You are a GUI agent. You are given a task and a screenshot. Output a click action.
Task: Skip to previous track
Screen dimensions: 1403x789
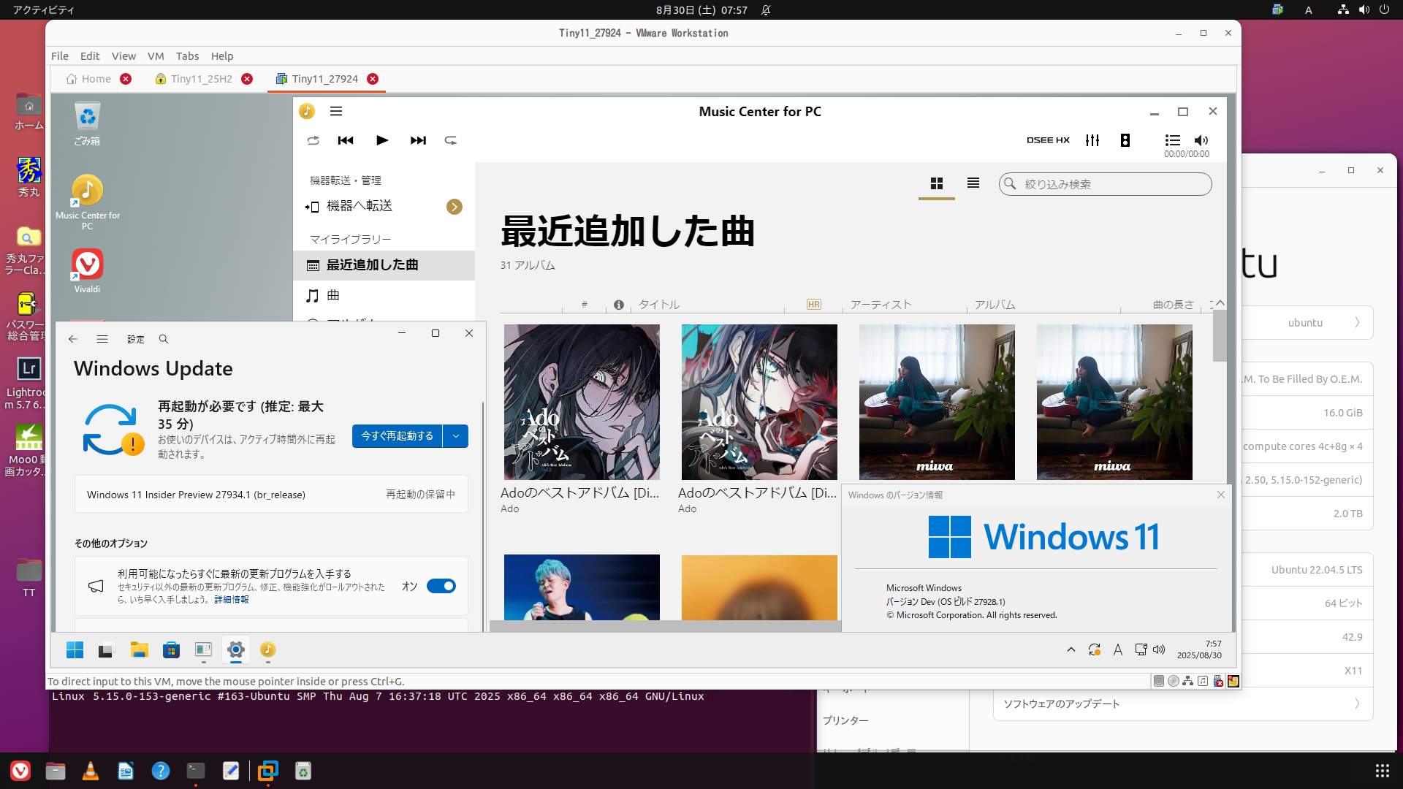pos(346,140)
